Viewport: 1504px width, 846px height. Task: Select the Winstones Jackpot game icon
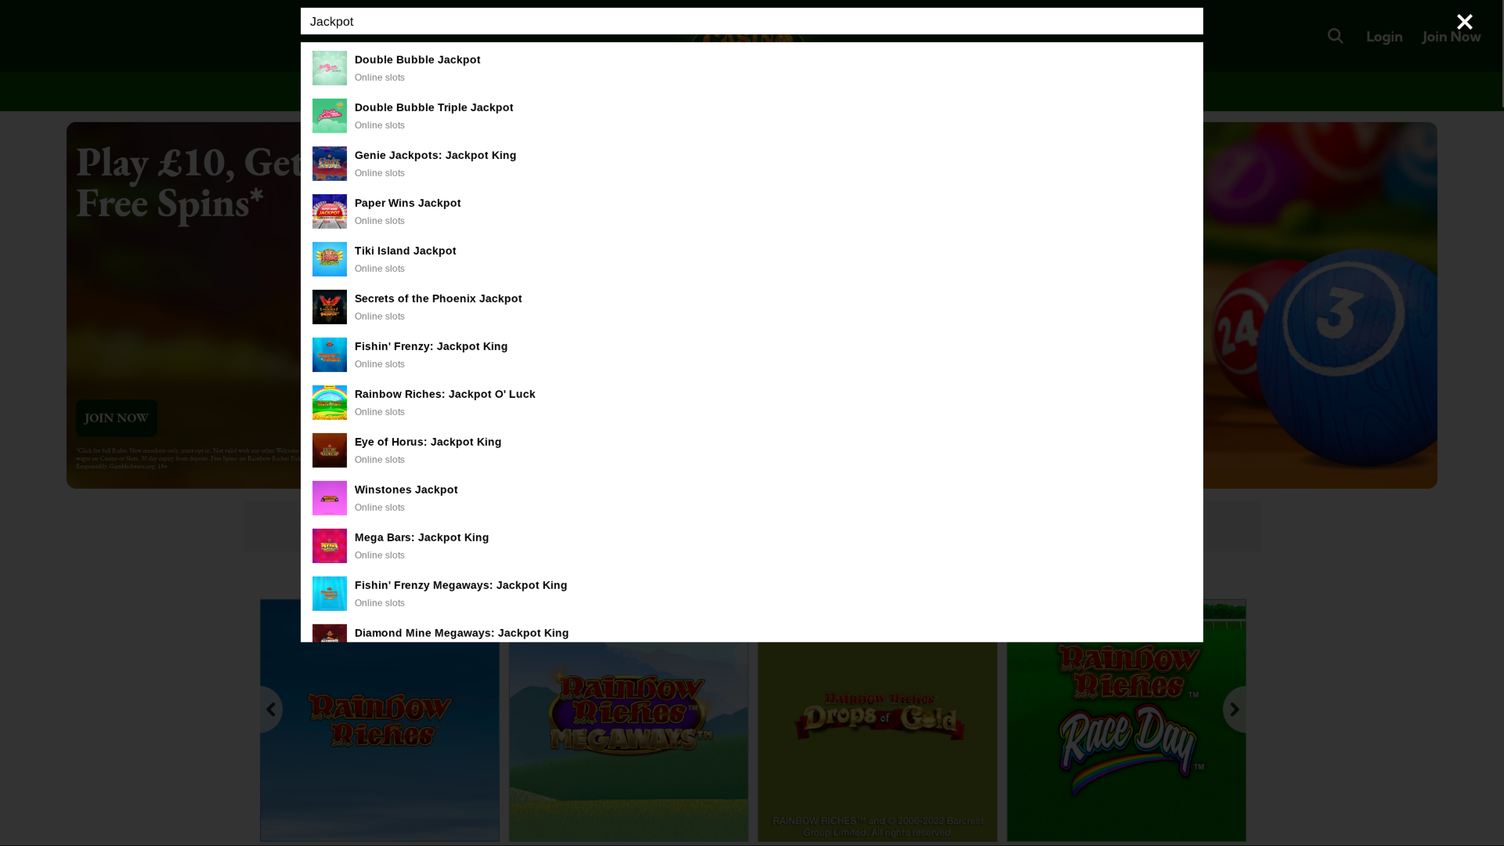point(329,497)
